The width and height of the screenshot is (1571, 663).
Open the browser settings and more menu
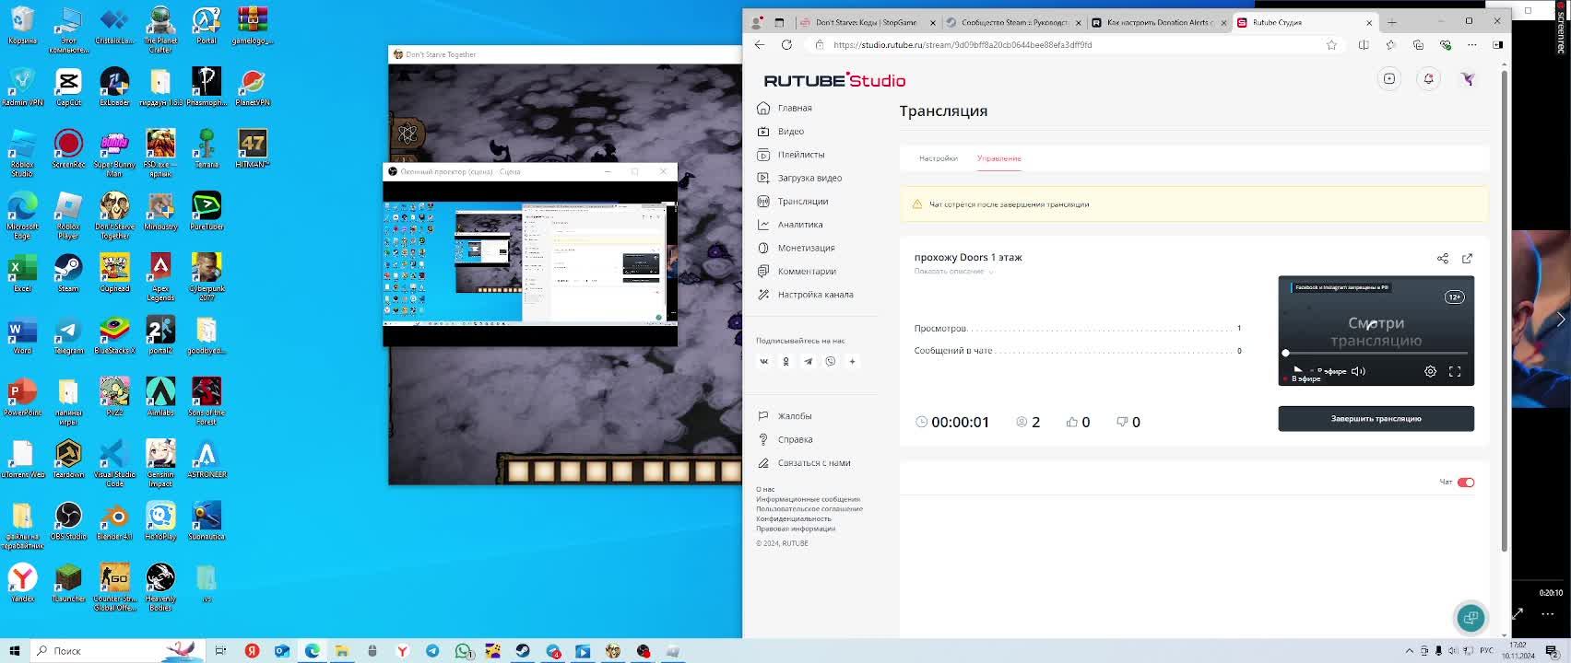[x=1472, y=44]
